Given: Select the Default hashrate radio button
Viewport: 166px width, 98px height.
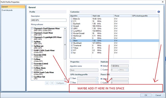Looking at the screenshot, I should pos(101,66).
